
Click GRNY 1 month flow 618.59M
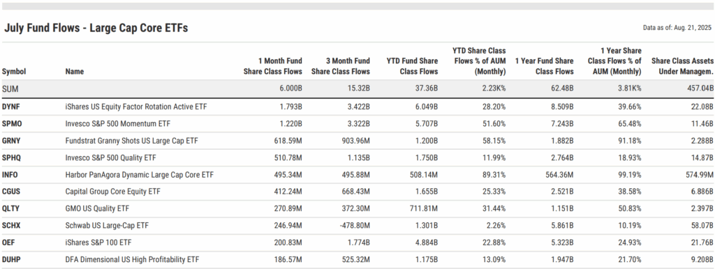click(x=288, y=141)
